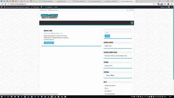Click the 'Читать далее' button
Image resolution: width=174 pixels, height=98 pixels.
[49, 43]
